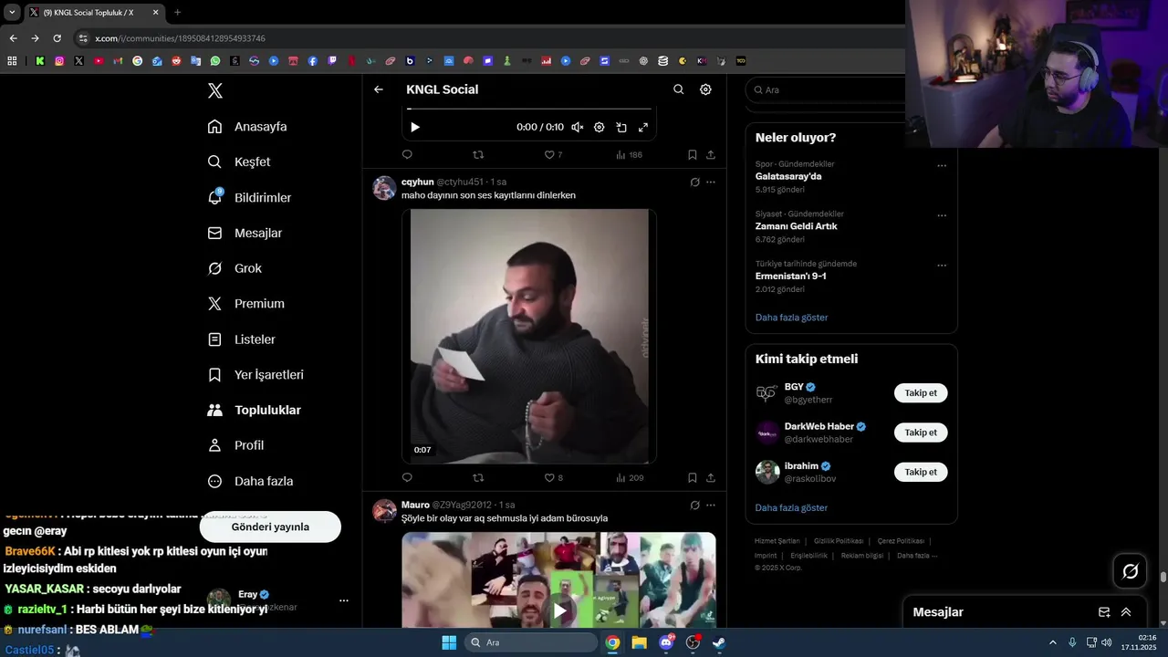Viewport: 1168px width, 657px height.
Task: Search within KNGL Social community
Action: click(x=678, y=89)
